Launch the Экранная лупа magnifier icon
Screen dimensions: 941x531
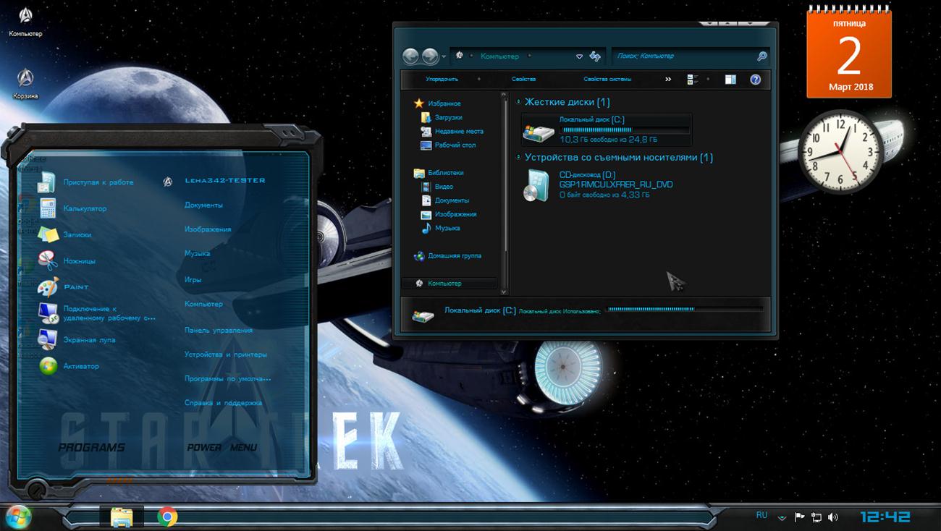48,339
